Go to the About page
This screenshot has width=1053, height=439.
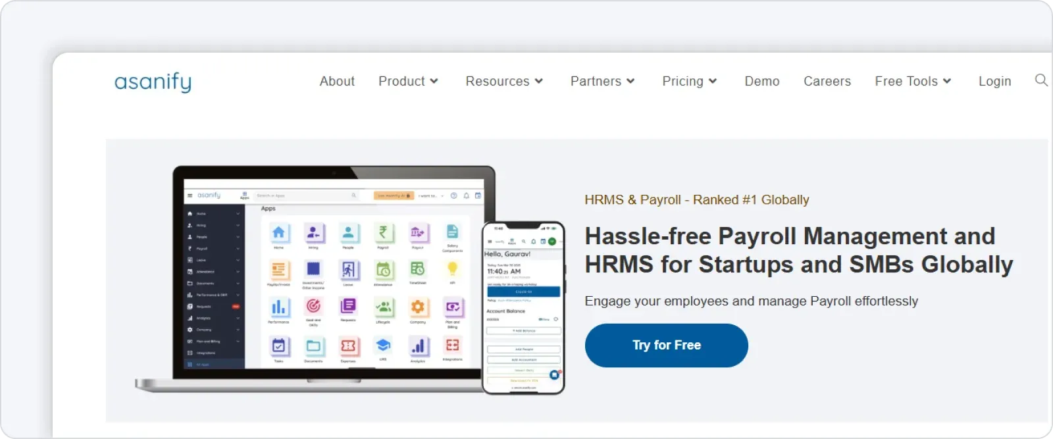click(337, 81)
